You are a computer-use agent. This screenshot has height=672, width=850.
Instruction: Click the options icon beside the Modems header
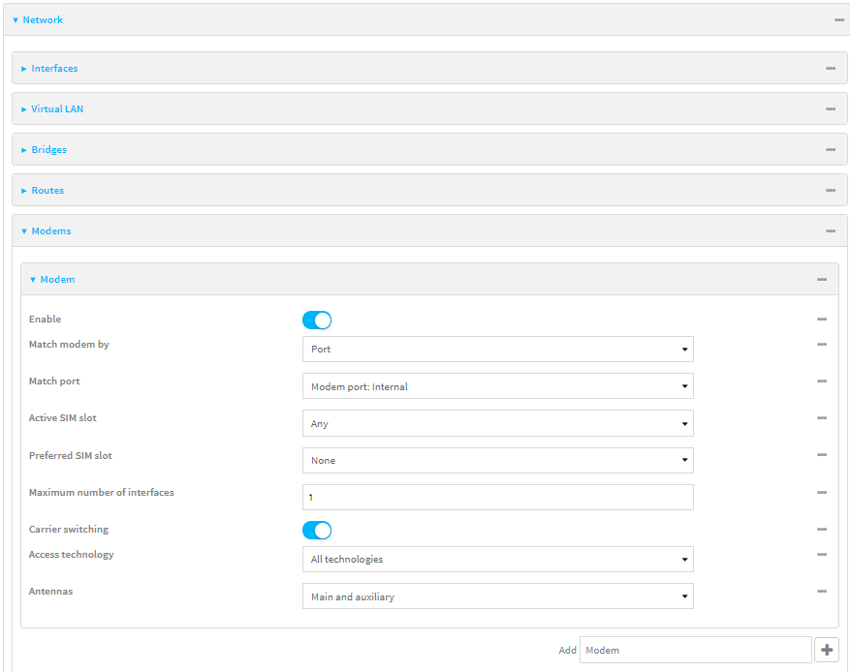tap(830, 230)
